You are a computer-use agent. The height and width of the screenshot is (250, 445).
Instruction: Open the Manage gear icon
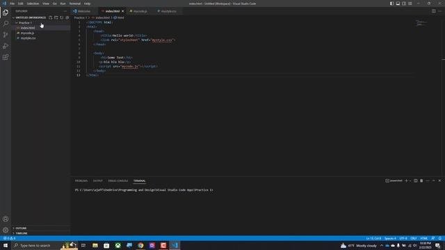click(6, 230)
